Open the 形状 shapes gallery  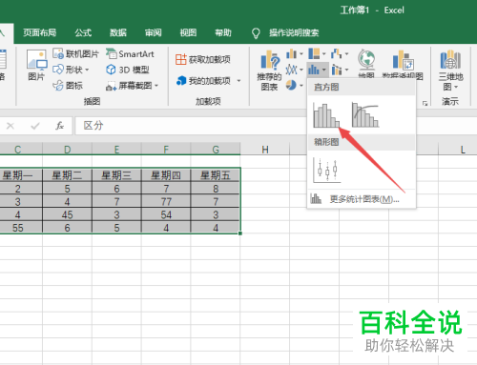pos(71,70)
